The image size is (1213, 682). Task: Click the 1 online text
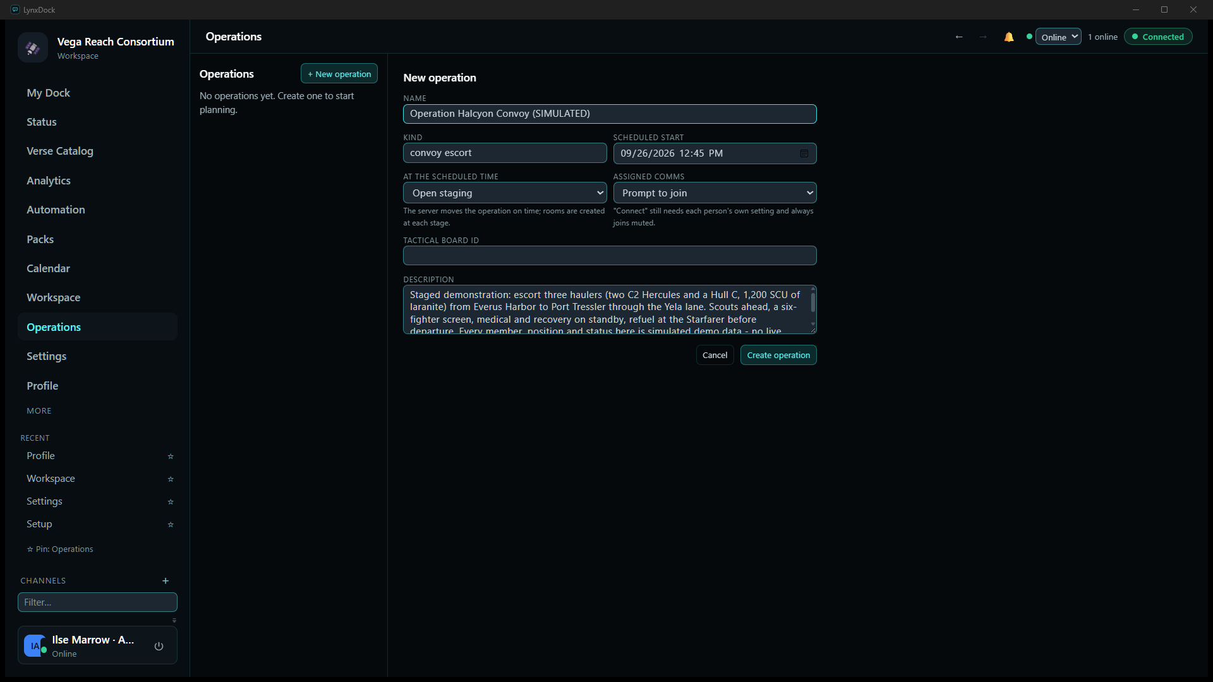click(x=1102, y=37)
